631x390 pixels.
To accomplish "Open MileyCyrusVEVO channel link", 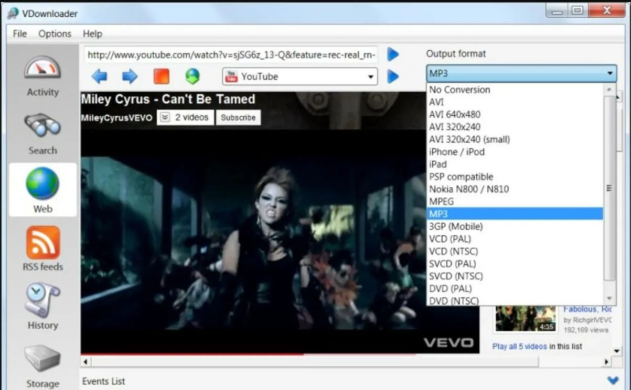I will (116, 118).
